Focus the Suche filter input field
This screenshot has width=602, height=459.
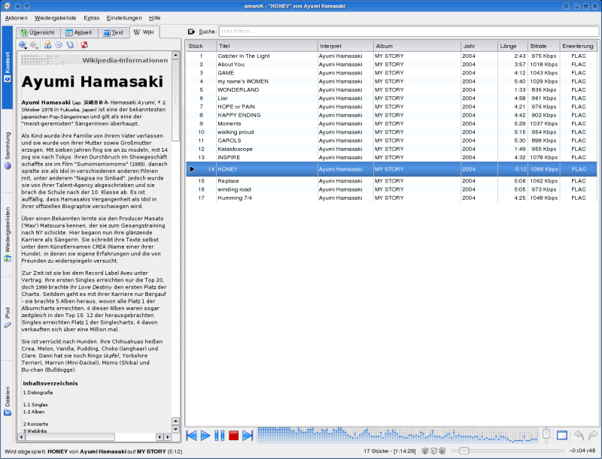pyautogui.click(x=409, y=32)
